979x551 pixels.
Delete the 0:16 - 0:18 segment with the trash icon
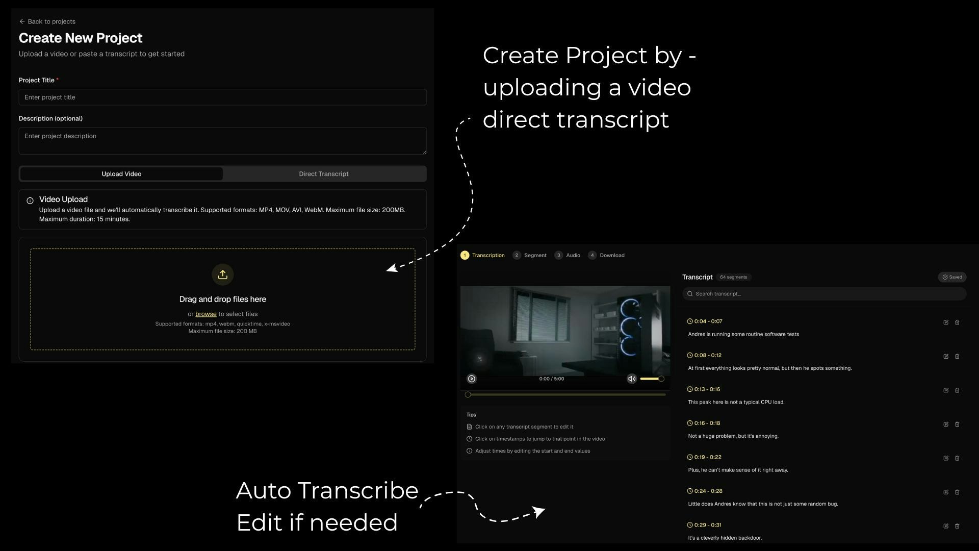(x=957, y=424)
